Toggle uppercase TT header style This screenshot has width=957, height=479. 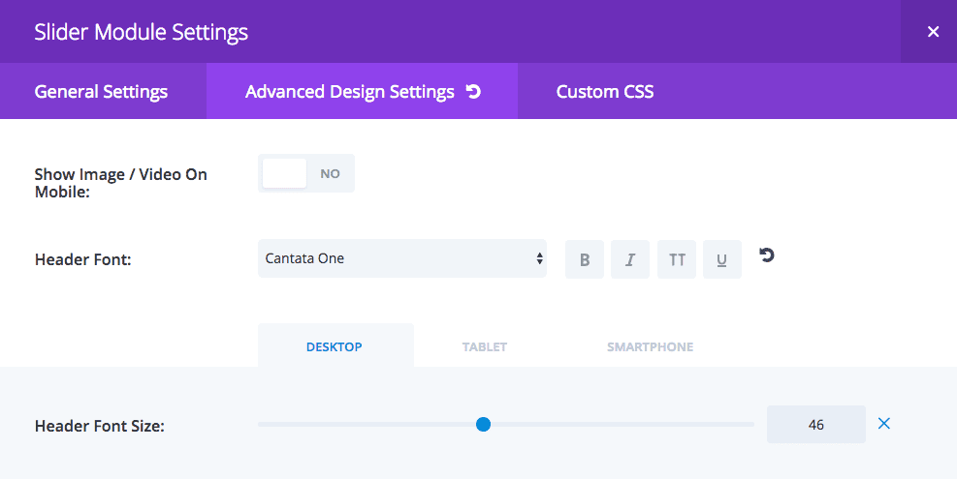point(677,259)
